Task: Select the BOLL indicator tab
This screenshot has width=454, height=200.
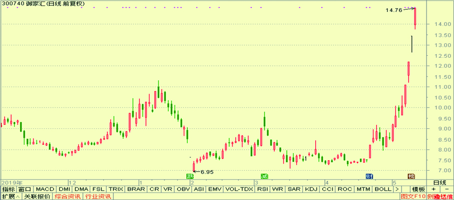Action: click(x=383, y=190)
